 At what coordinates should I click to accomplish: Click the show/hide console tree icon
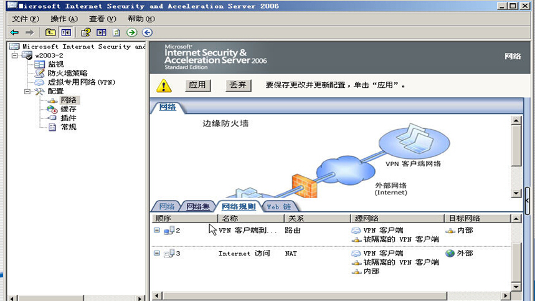[x=65, y=32]
